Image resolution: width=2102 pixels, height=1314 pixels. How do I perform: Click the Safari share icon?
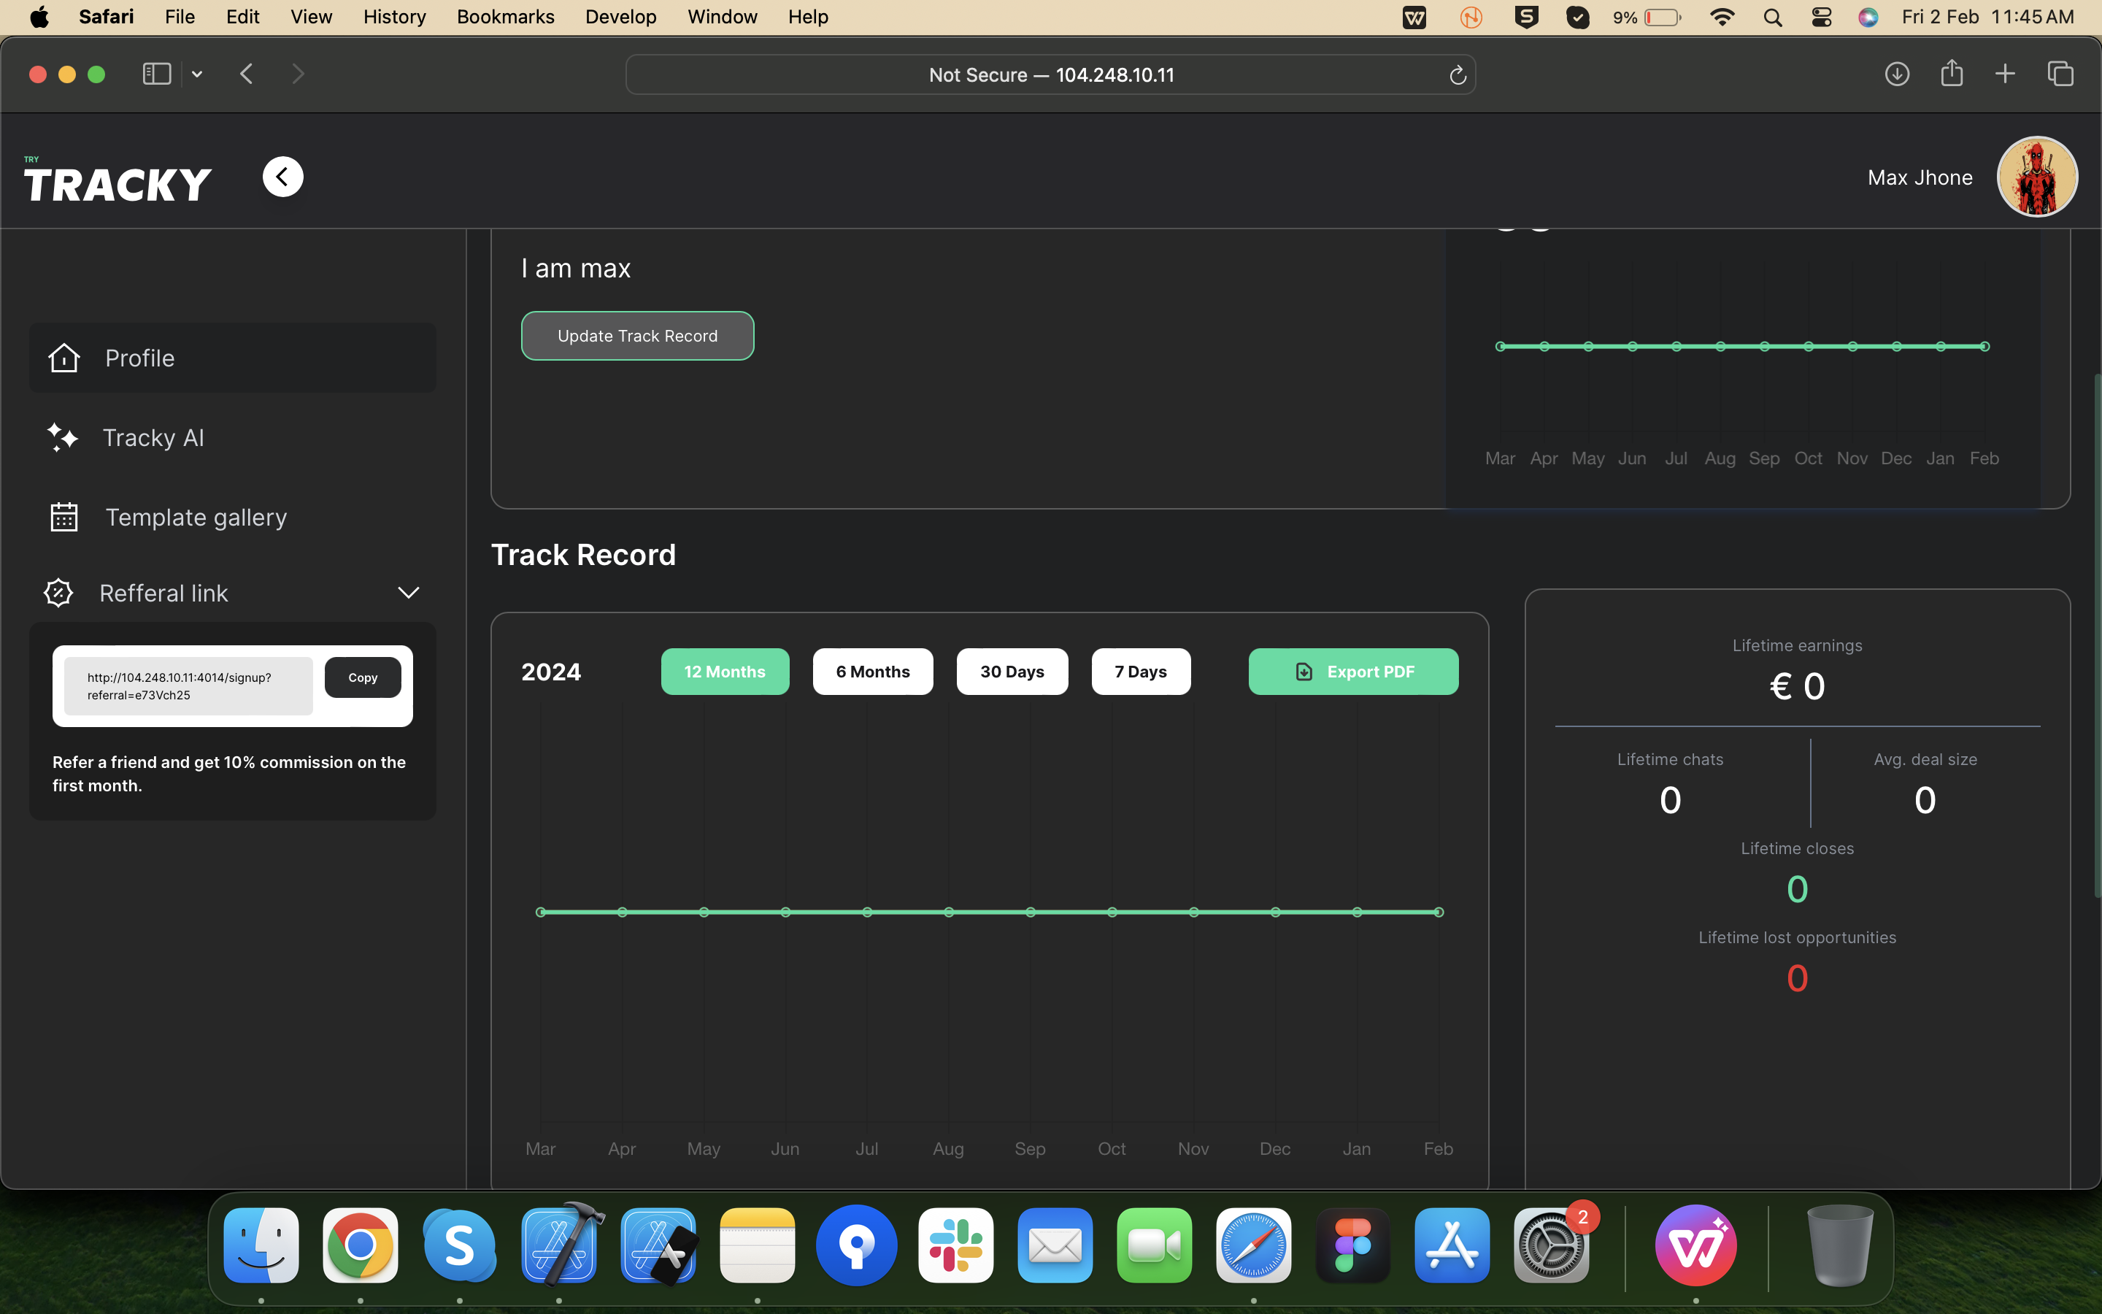click(1952, 74)
